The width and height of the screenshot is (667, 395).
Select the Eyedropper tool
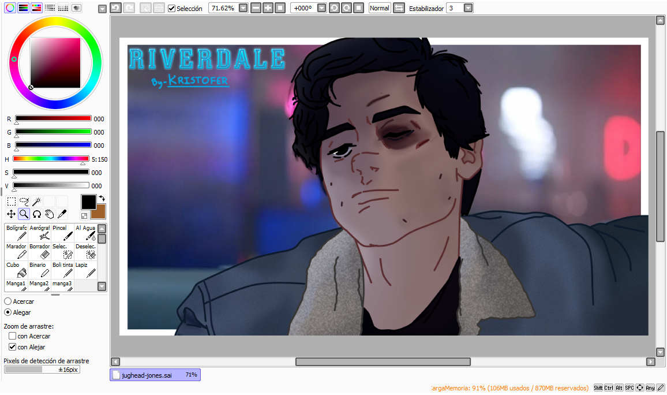[x=62, y=214]
